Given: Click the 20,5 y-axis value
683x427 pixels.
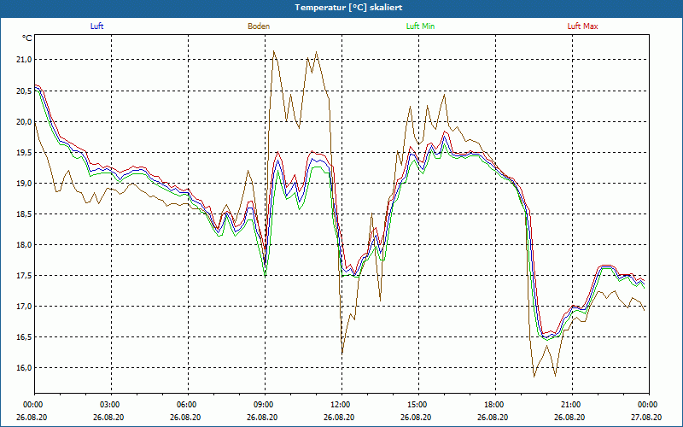Looking at the screenshot, I should pos(25,91).
